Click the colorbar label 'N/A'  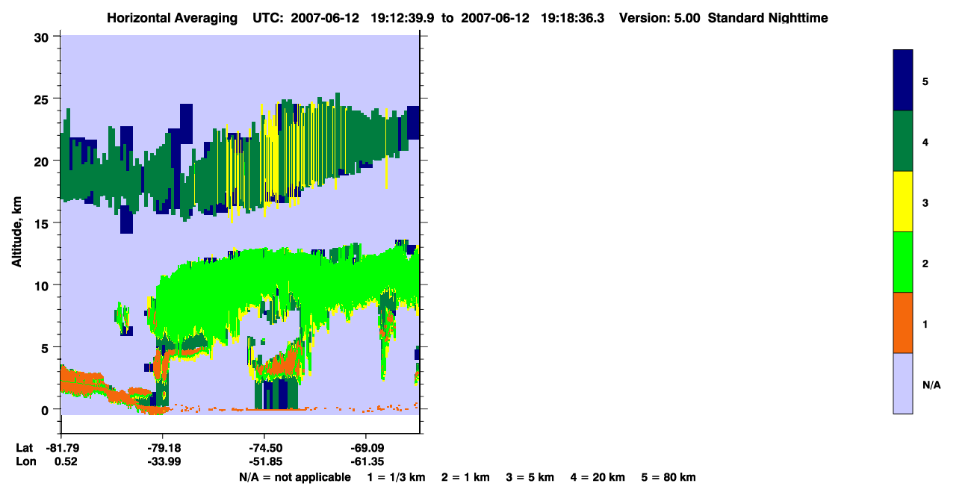click(931, 385)
